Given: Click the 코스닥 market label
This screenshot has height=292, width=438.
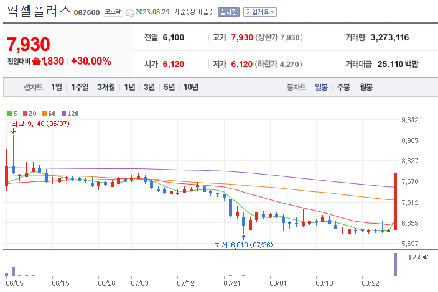Looking at the screenshot, I should (113, 12).
